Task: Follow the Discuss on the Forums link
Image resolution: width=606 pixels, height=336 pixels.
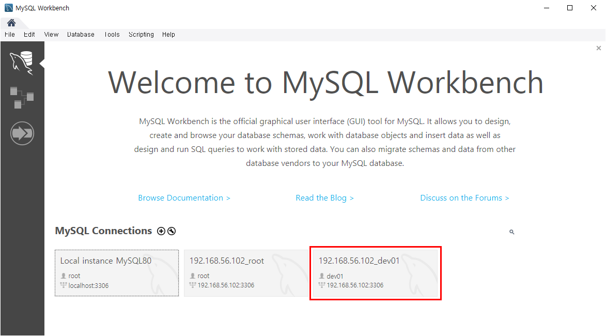Action: coord(464,198)
